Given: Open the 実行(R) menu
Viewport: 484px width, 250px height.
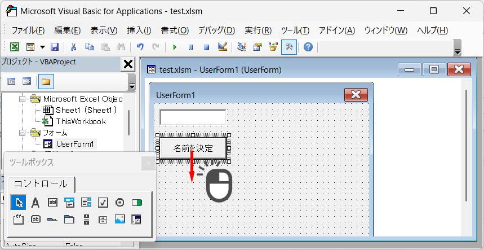Looking at the screenshot, I should [258, 30].
